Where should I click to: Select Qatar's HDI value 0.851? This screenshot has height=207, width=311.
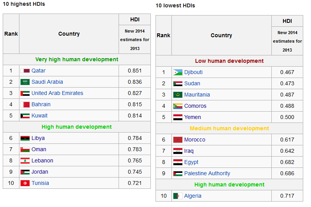(135, 71)
